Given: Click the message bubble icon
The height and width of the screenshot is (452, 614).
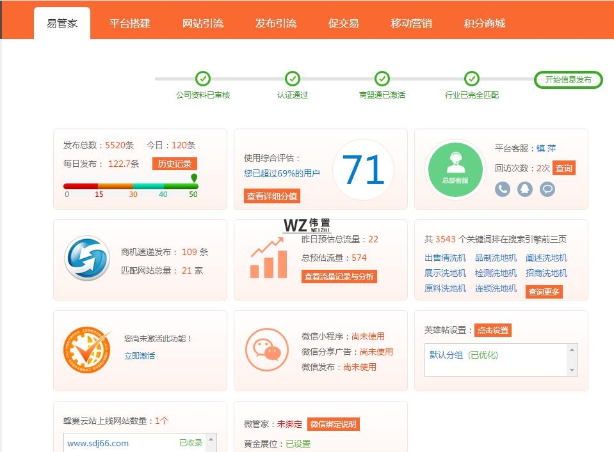Looking at the screenshot, I should (x=547, y=189).
